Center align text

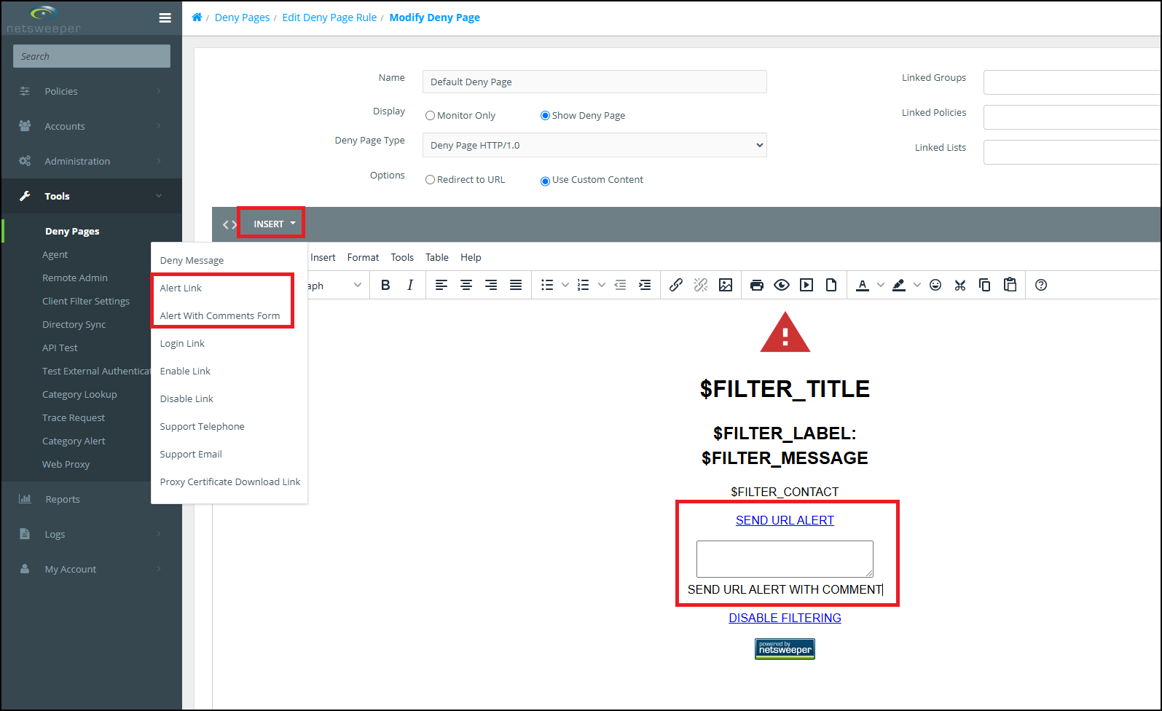[466, 285]
